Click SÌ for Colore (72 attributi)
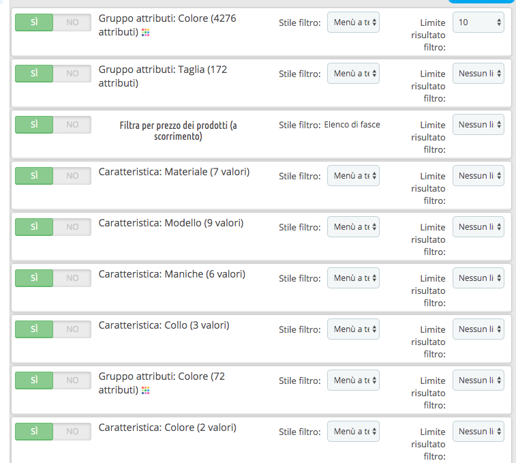516x463 pixels. click(34, 380)
